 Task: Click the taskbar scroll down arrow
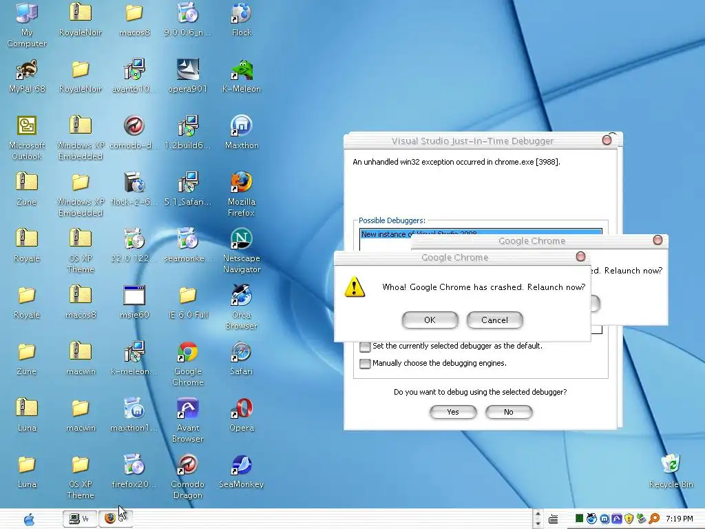[538, 523]
